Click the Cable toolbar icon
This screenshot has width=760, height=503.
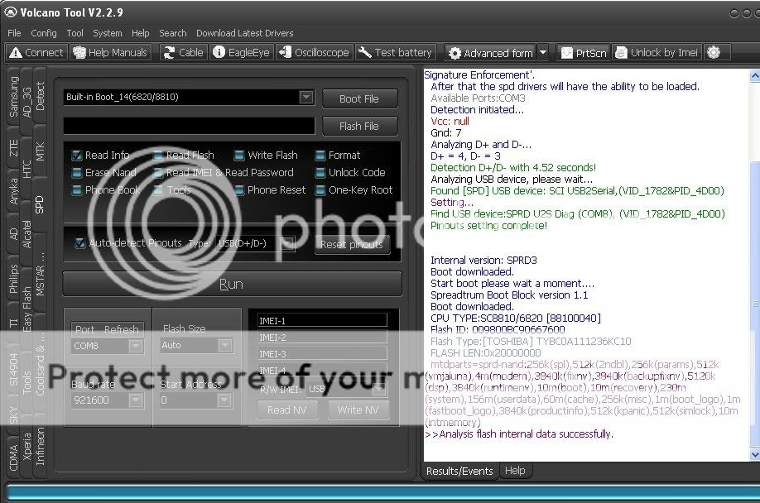point(168,52)
